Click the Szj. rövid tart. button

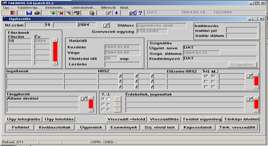160,128
